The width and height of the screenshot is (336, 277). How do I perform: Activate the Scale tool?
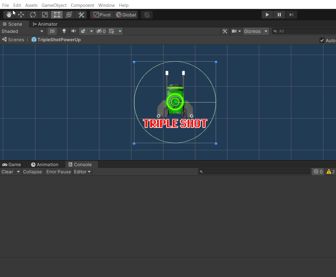45,14
